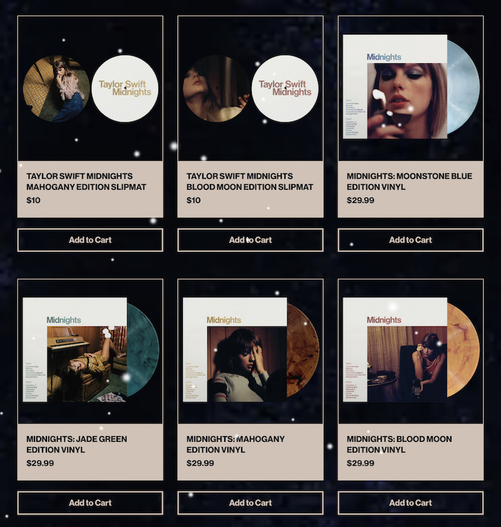The height and width of the screenshot is (527, 501).
Task: Add Blood Moon Edition Slipmat to cart
Action: point(250,240)
